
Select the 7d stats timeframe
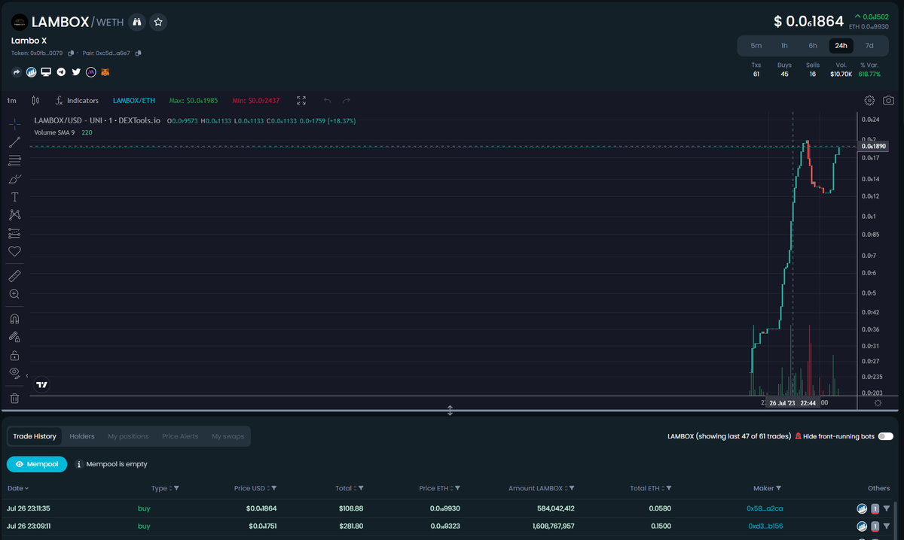tap(869, 45)
